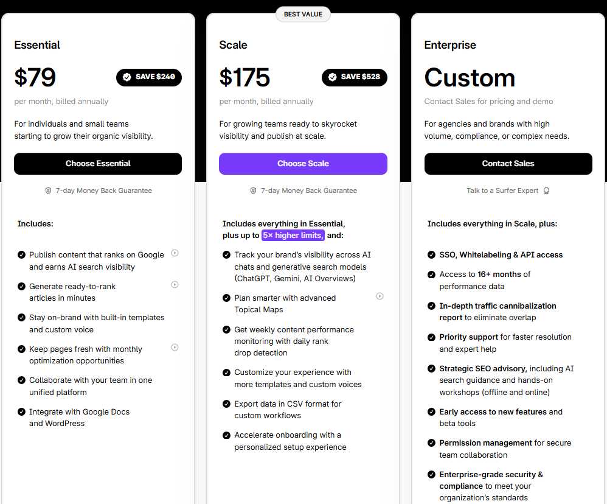Click the highlighted 5× higher limits text
This screenshot has width=607, height=504.
click(293, 236)
